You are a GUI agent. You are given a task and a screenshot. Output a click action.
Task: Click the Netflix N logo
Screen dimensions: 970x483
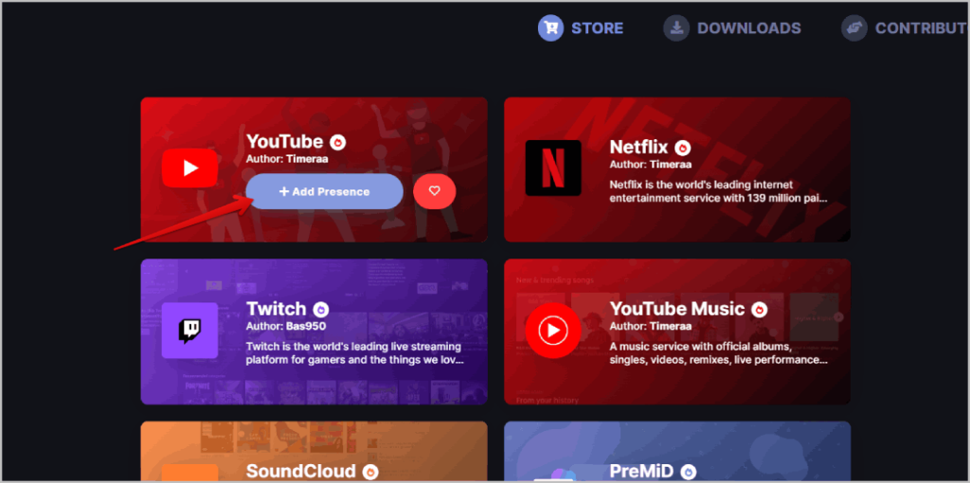pos(553,169)
